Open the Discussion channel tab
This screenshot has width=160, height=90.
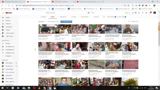[x=85, y=17]
